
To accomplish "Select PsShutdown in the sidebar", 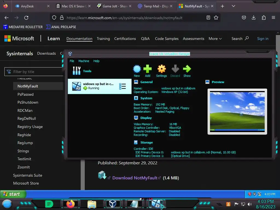I will pyautogui.click(x=28, y=102).
